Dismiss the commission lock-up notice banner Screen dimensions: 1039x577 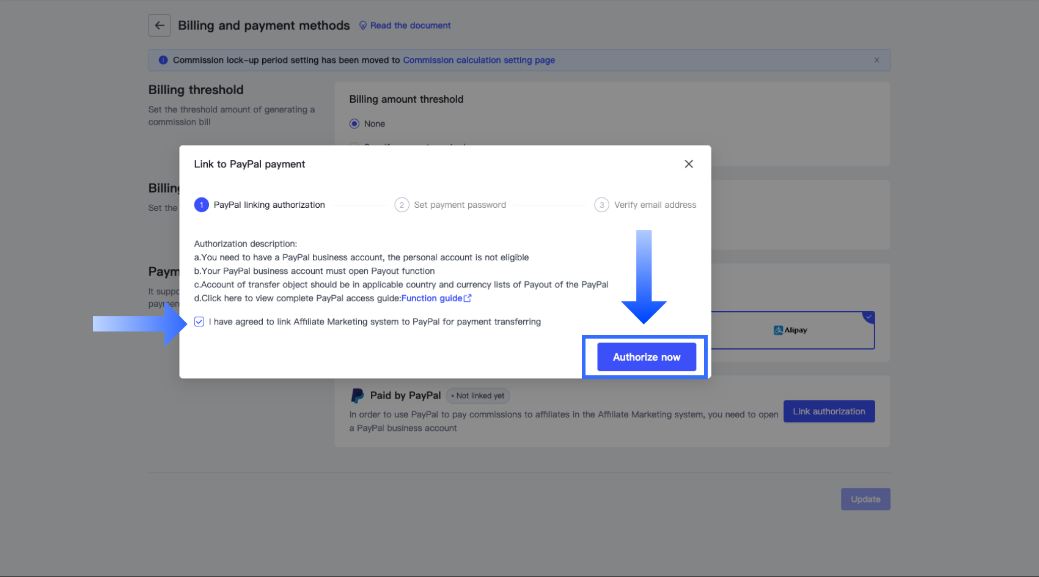[876, 60]
